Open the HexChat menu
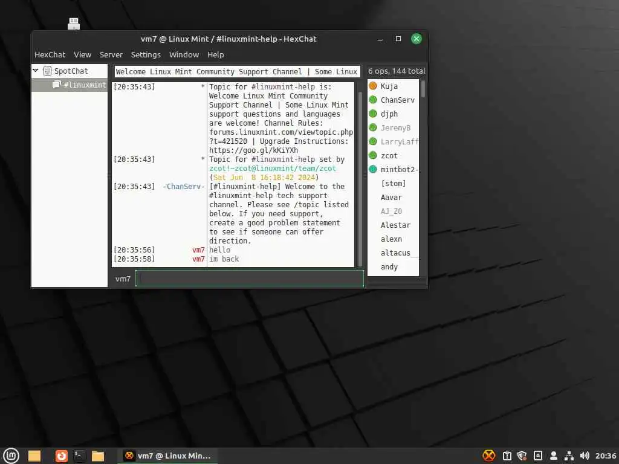 tap(50, 54)
